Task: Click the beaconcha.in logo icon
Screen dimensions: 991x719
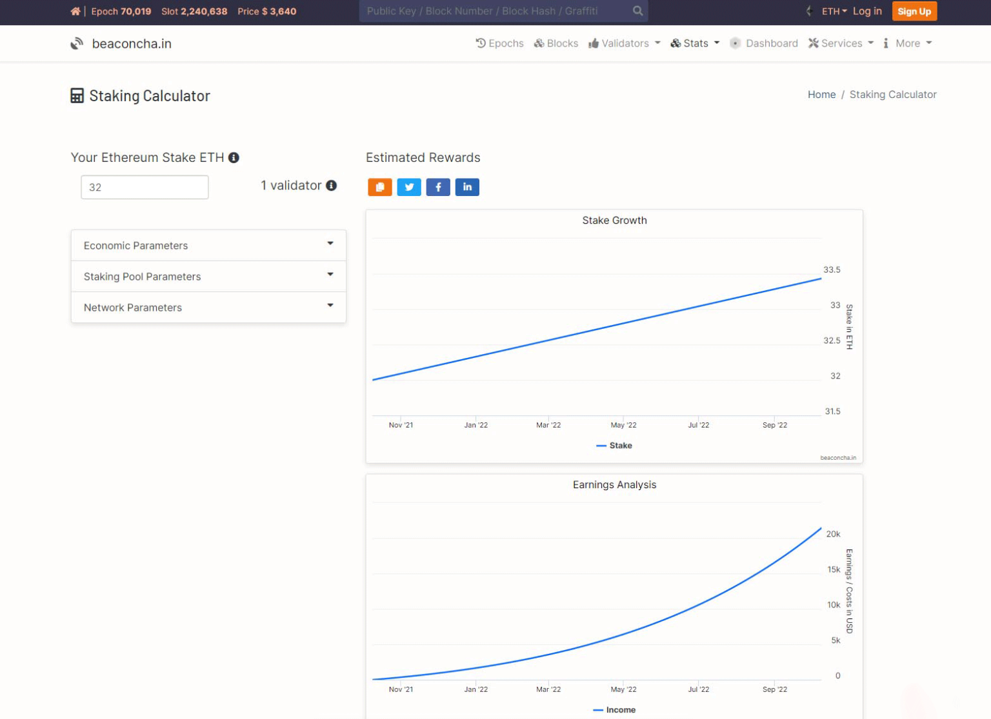Action: coord(77,43)
